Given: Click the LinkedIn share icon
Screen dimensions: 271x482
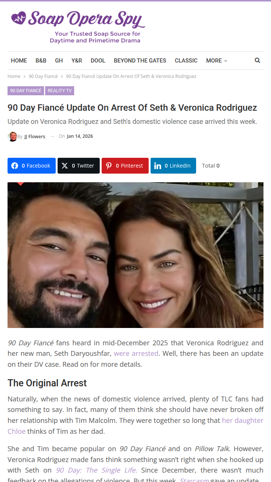Looking at the screenshot, I should 158,166.
